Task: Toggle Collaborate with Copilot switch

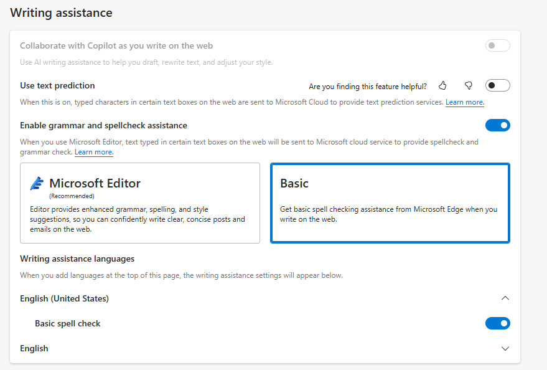Action: click(x=497, y=45)
